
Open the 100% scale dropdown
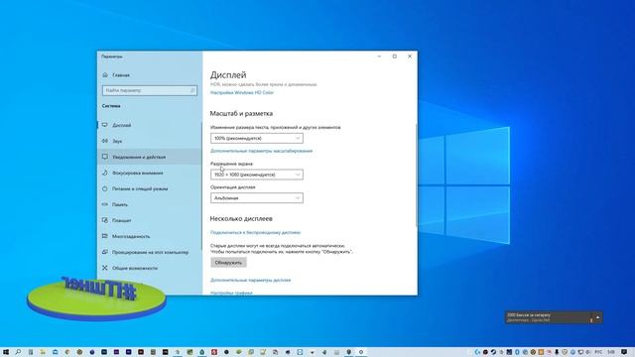(257, 139)
